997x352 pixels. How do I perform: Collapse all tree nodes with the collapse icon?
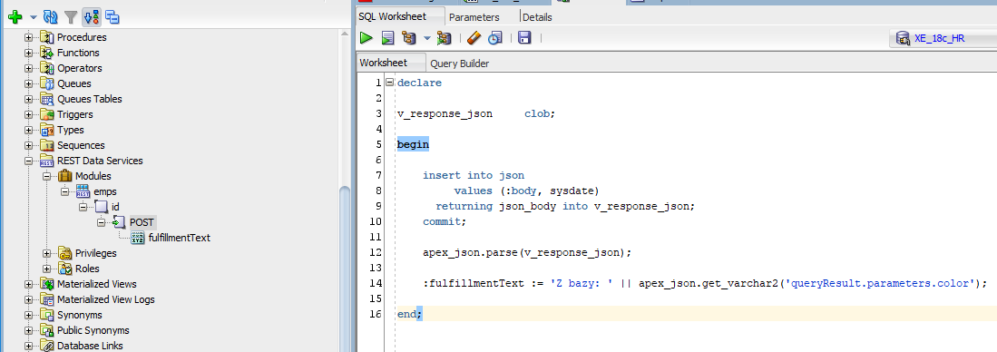[x=112, y=17]
